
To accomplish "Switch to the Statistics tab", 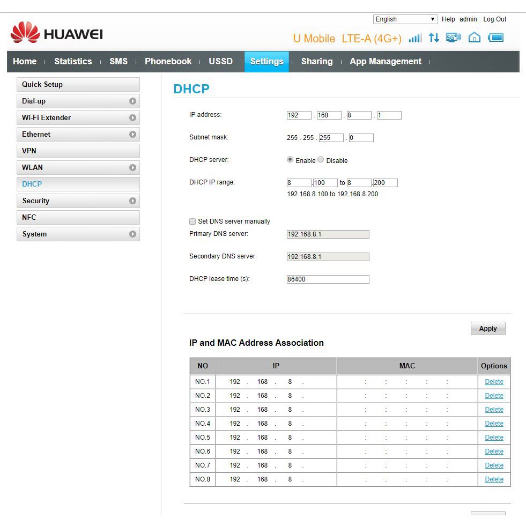I will [73, 61].
